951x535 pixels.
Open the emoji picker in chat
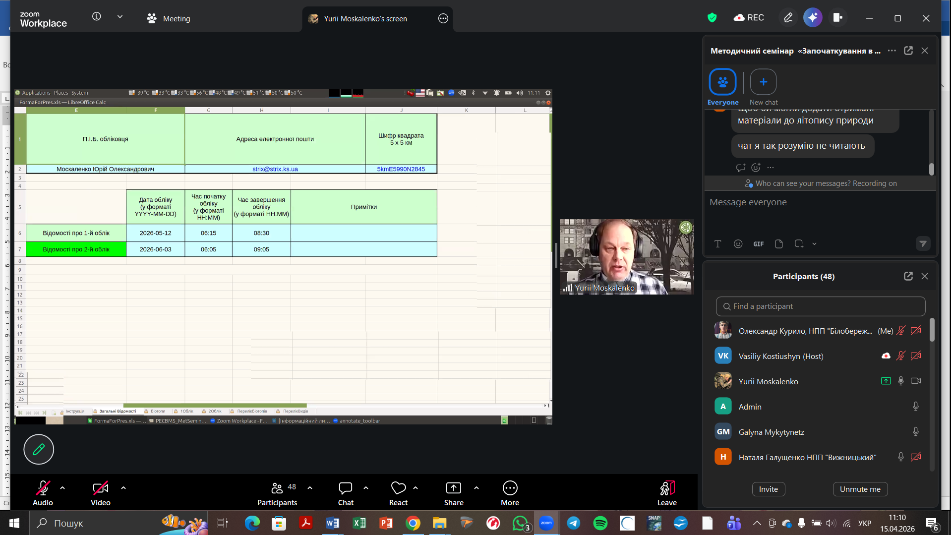(738, 244)
